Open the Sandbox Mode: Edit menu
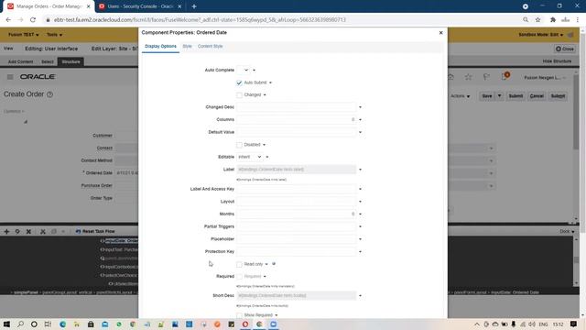Viewport: 586px width, 330px height. click(x=540, y=35)
